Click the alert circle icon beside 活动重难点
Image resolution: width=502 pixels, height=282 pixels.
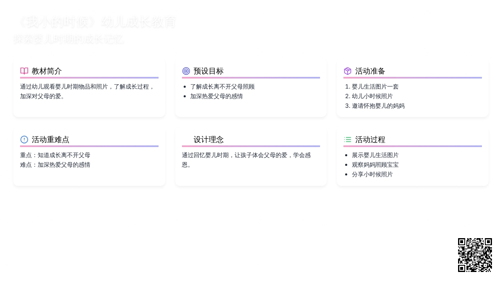pyautogui.click(x=24, y=140)
